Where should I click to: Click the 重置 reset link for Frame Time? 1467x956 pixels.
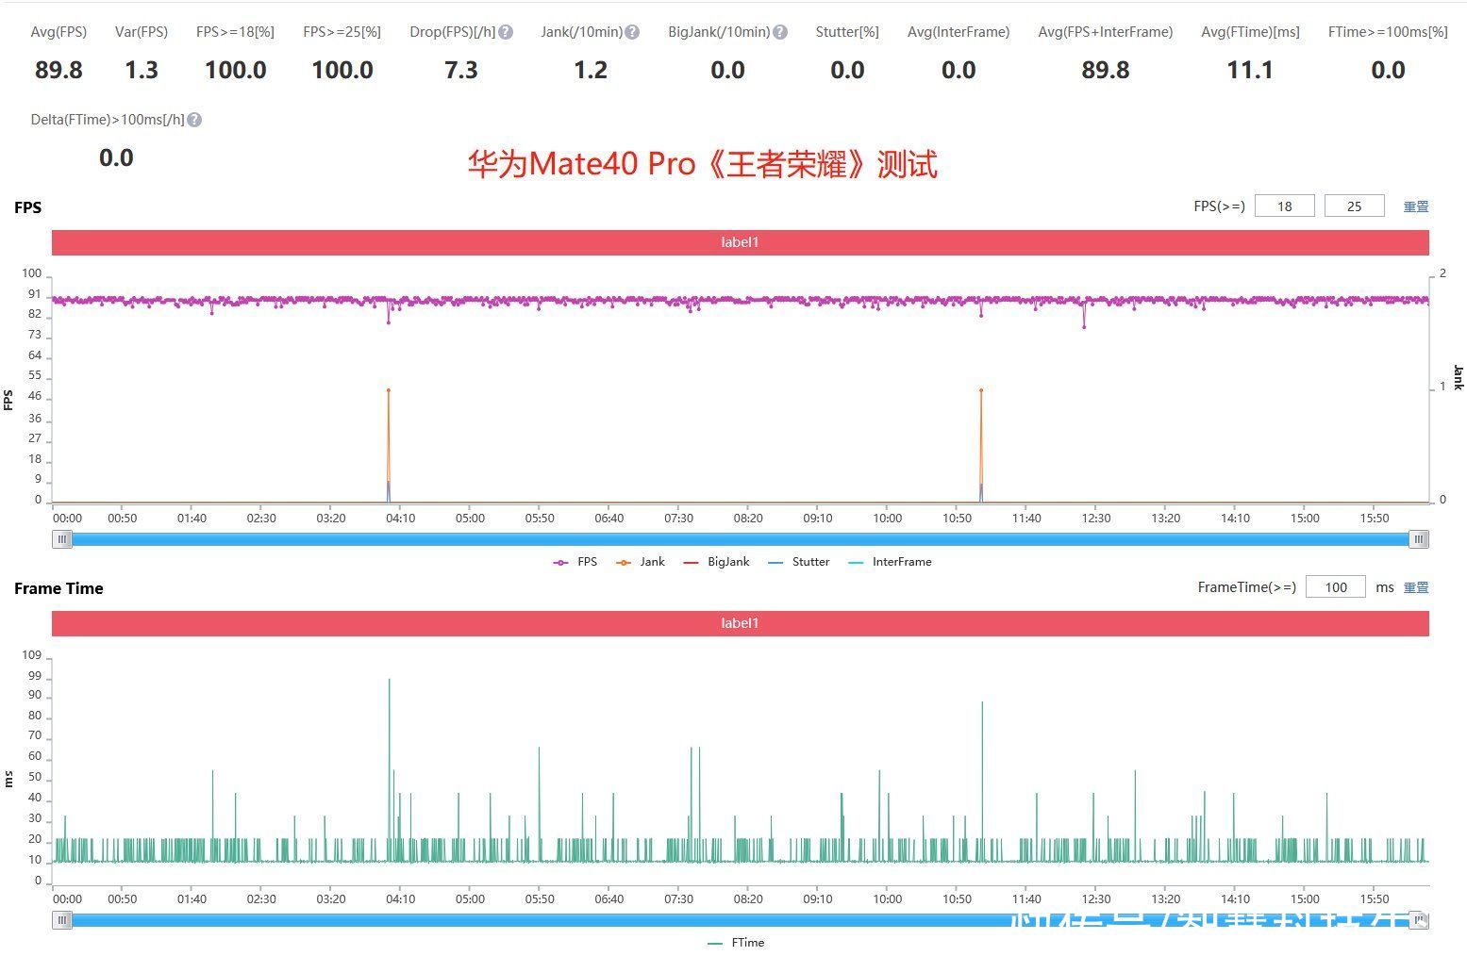tap(1416, 587)
